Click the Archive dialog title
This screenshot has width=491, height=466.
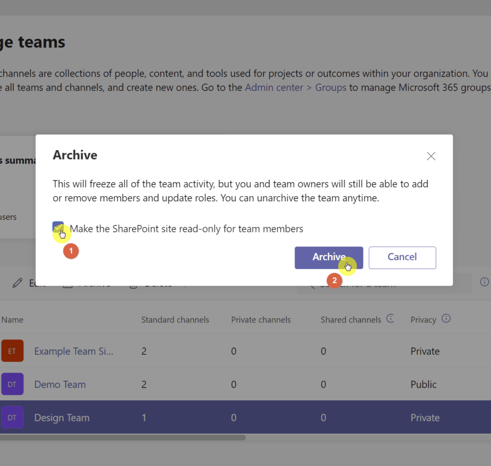click(75, 155)
